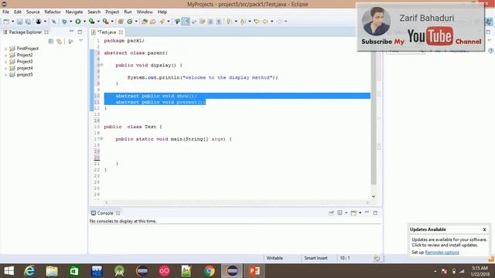Click the New file toolbar icon
495x278 pixels.
tap(6, 22)
